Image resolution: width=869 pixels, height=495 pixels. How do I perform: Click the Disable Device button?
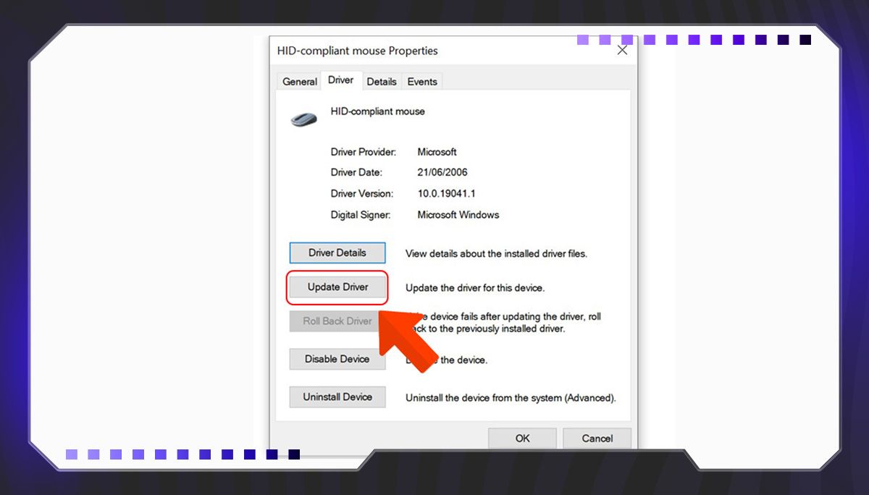337,359
